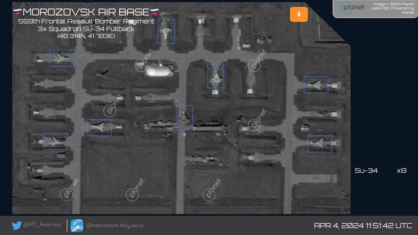Screen dimensions: 418x235
Task: Click the @MT_Anderson Twitter handle
Action: pos(43,225)
